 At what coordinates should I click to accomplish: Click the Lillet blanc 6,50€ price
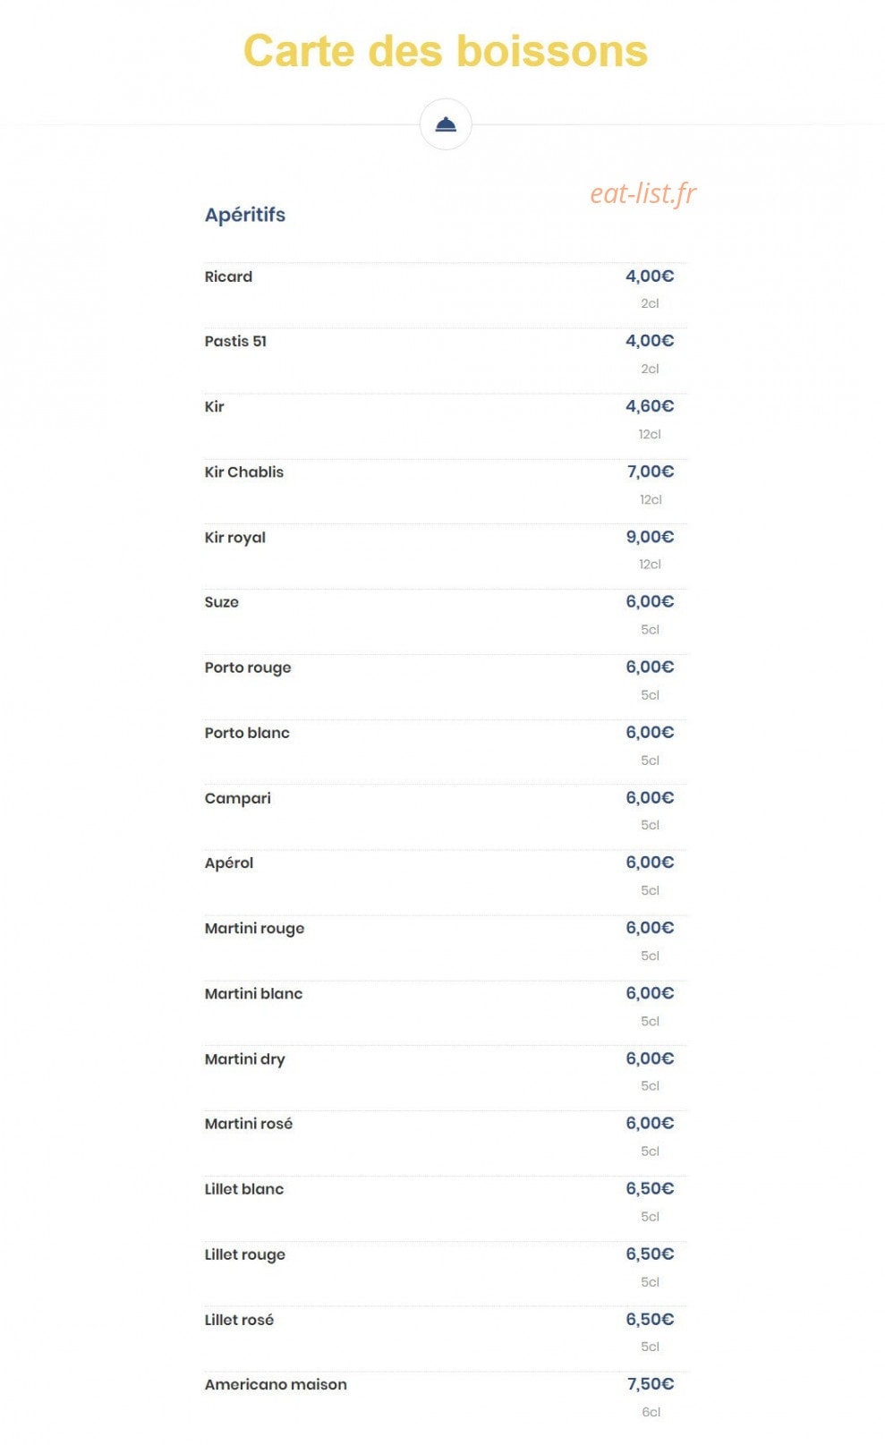pyautogui.click(x=651, y=1188)
